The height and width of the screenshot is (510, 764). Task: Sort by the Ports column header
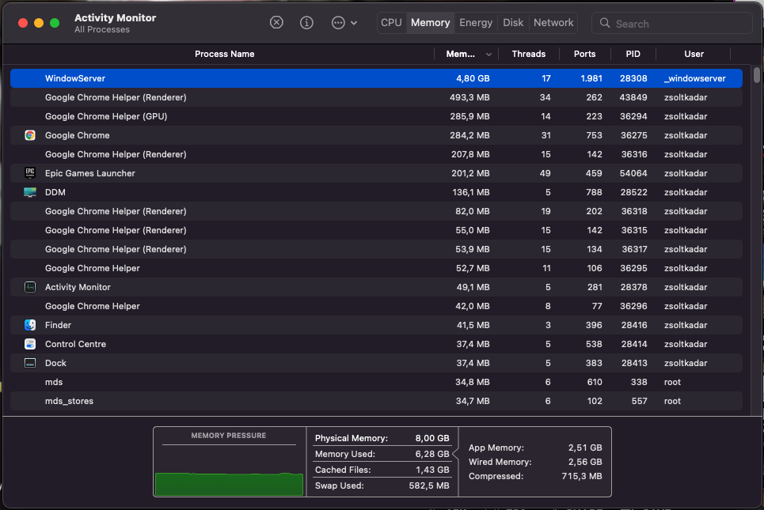click(x=585, y=54)
